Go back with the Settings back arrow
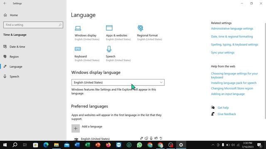Screen dimensions: 266x149 (x=5, y=3)
